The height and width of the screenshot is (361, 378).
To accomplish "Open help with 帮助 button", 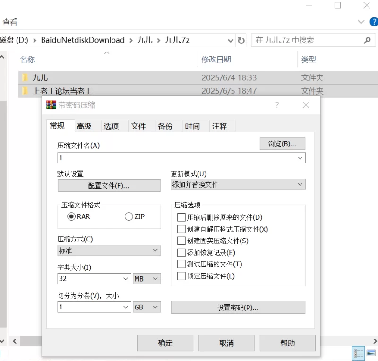I will (x=287, y=343).
